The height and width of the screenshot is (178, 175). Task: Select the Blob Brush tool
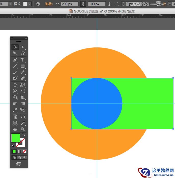tap(15, 78)
